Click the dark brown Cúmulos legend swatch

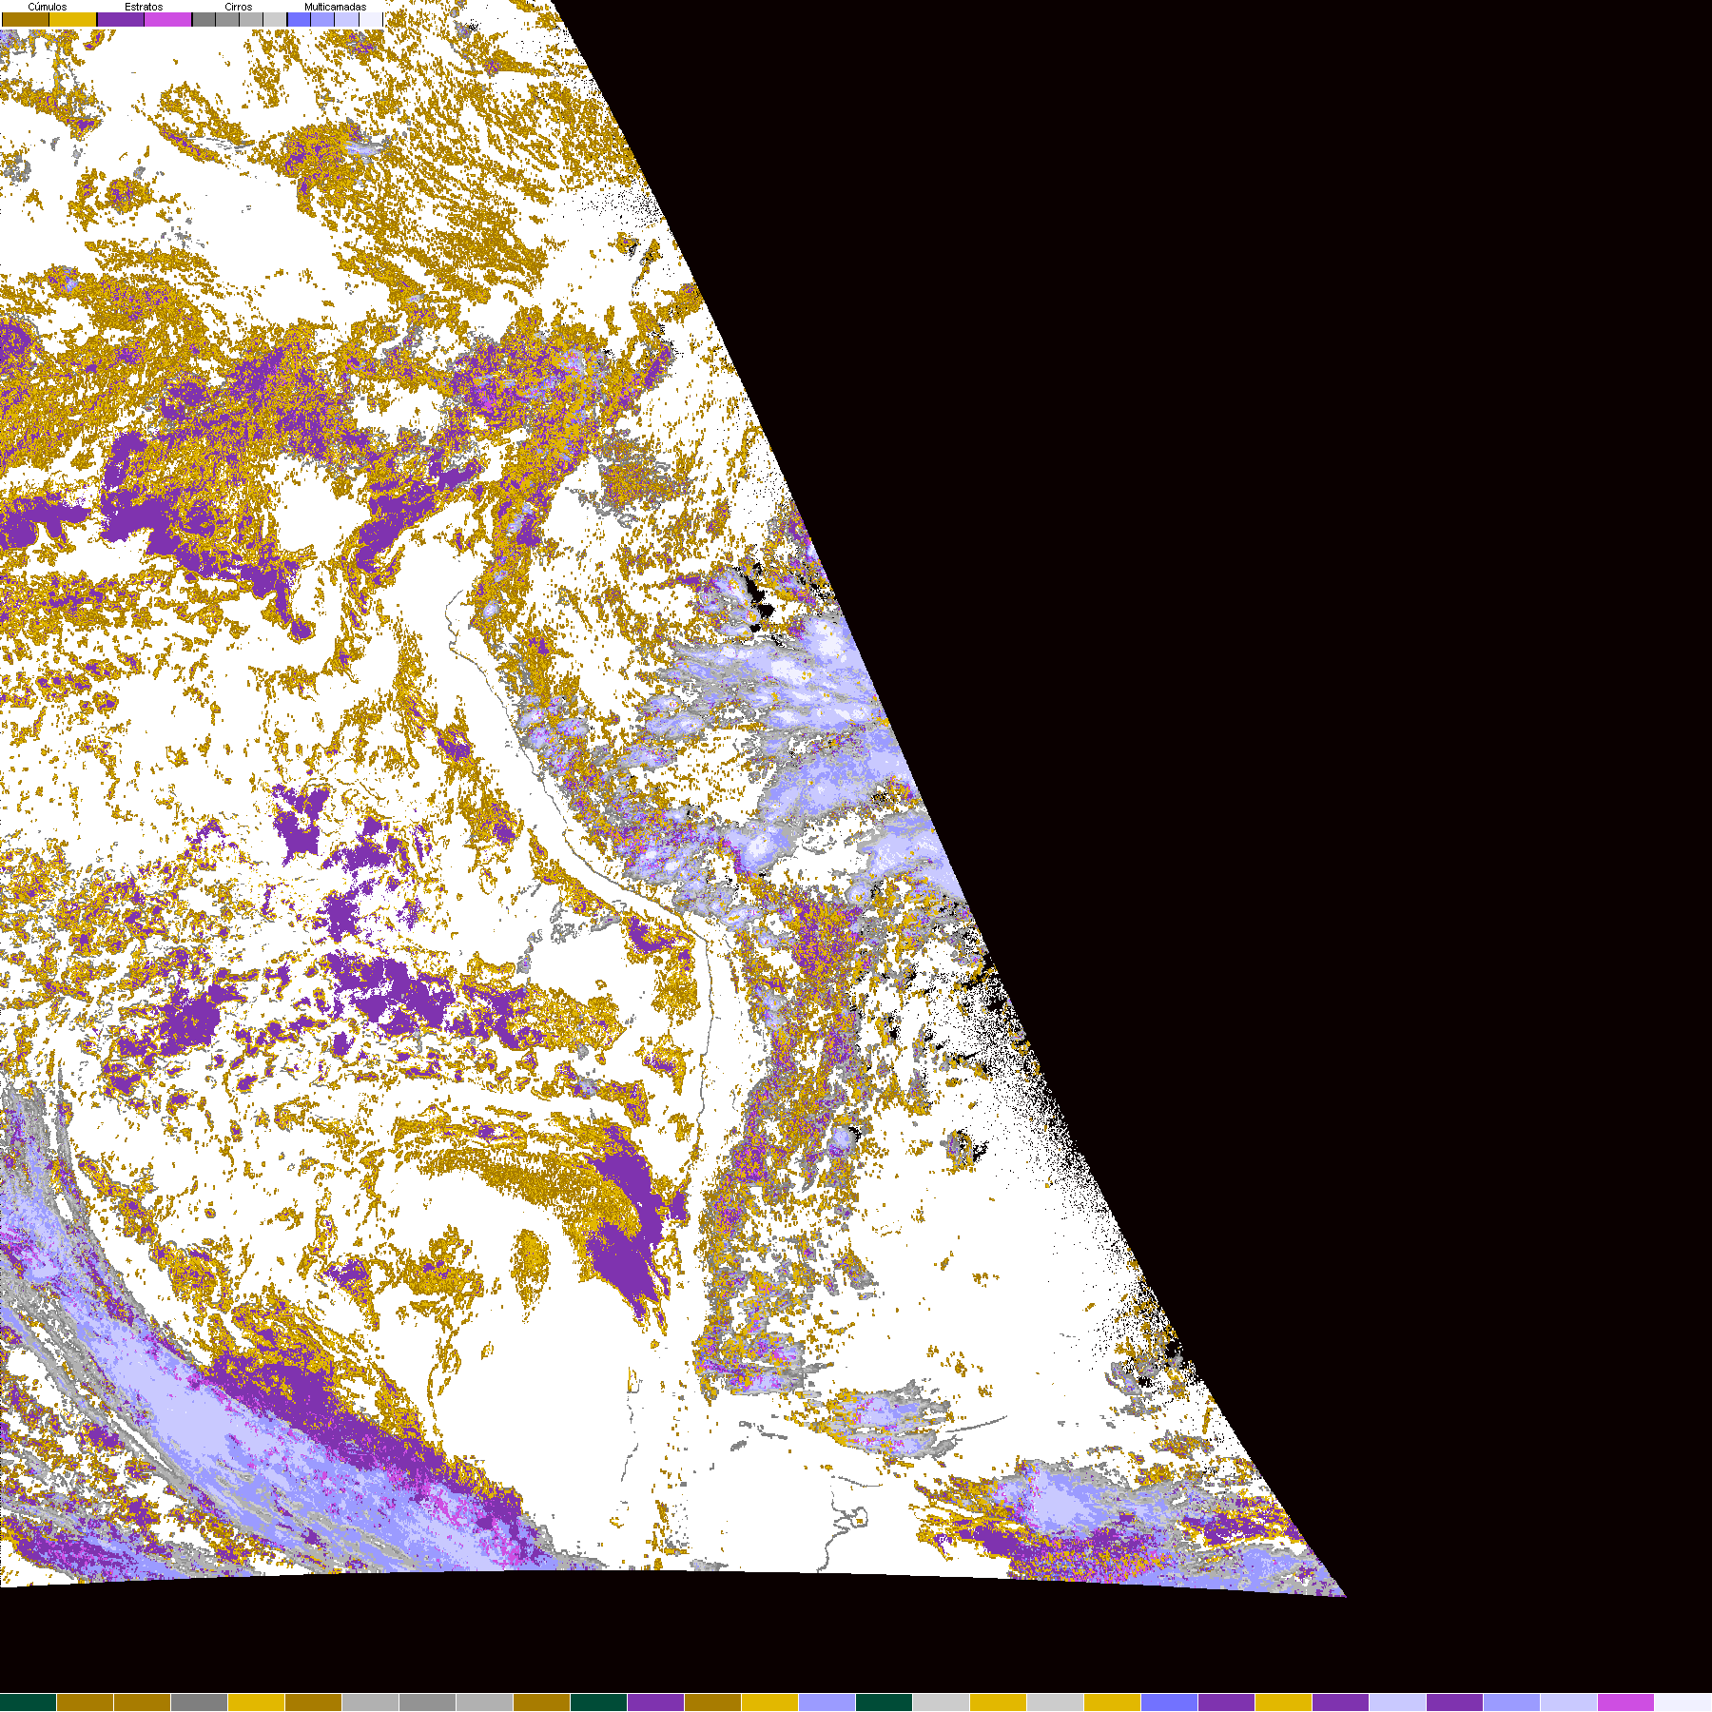[26, 19]
